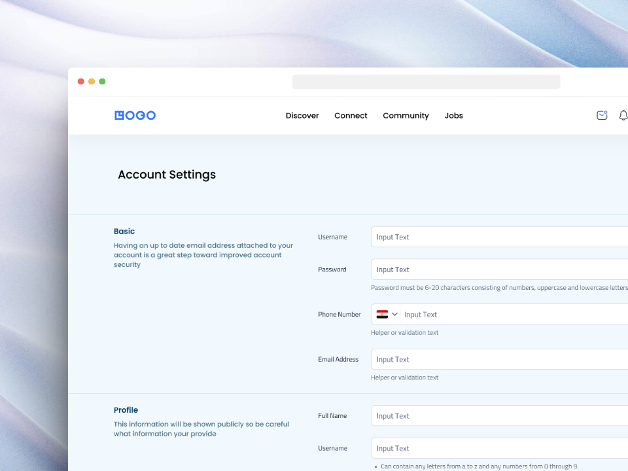Screen dimensions: 628x471
Task: Navigate to the Jobs menu item
Action: (454, 116)
